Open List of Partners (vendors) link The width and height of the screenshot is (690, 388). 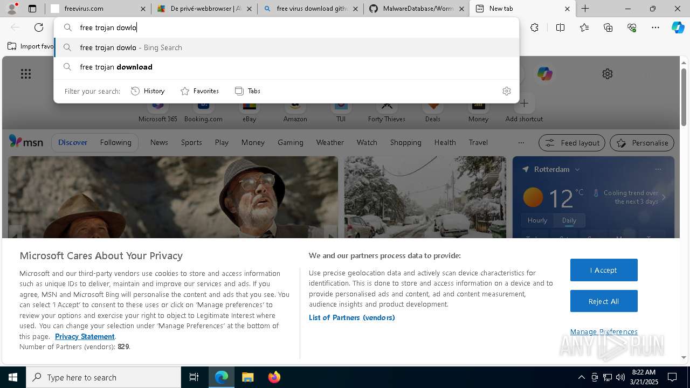point(351,317)
